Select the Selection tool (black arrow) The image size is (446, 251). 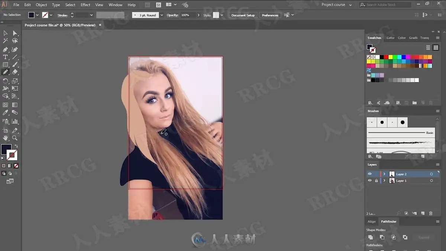point(5,33)
